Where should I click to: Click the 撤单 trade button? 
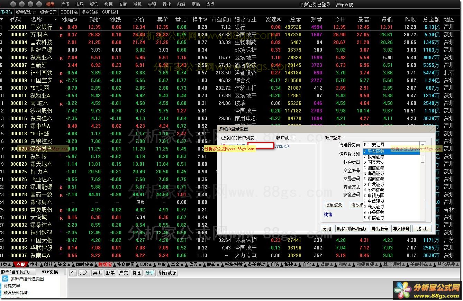[x=110, y=273]
